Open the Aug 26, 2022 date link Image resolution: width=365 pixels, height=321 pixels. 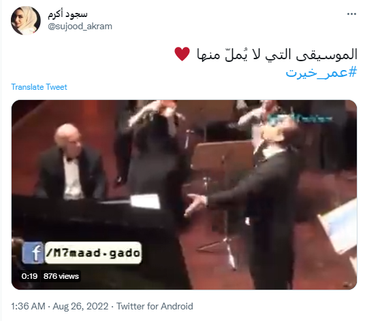(x=80, y=306)
